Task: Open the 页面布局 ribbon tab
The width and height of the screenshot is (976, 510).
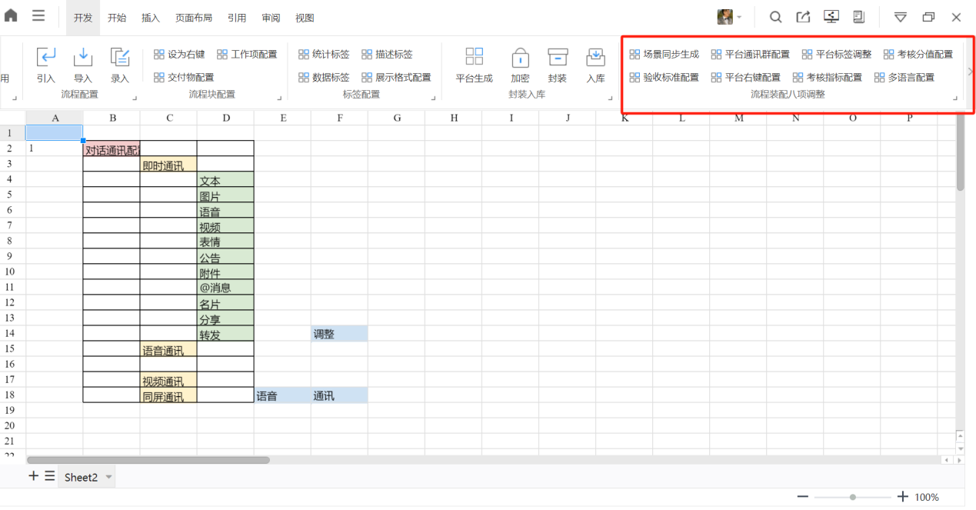Action: click(193, 18)
